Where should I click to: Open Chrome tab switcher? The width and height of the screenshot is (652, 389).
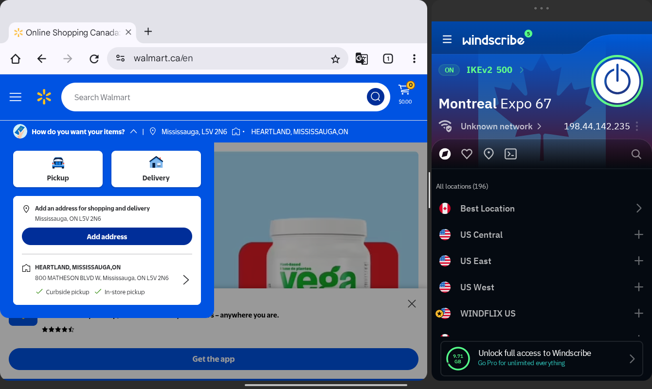(388, 59)
